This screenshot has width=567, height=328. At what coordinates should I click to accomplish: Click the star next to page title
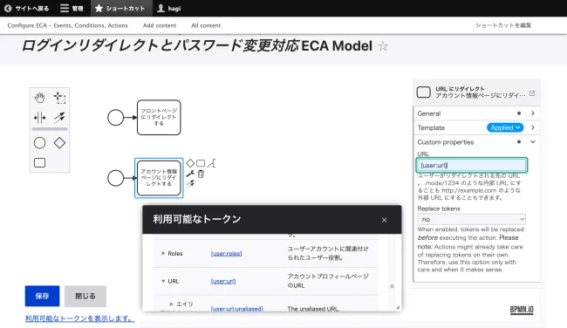click(x=383, y=46)
